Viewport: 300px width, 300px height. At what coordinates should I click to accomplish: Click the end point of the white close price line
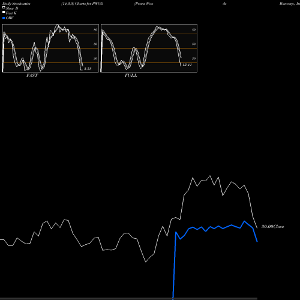tap(257, 228)
